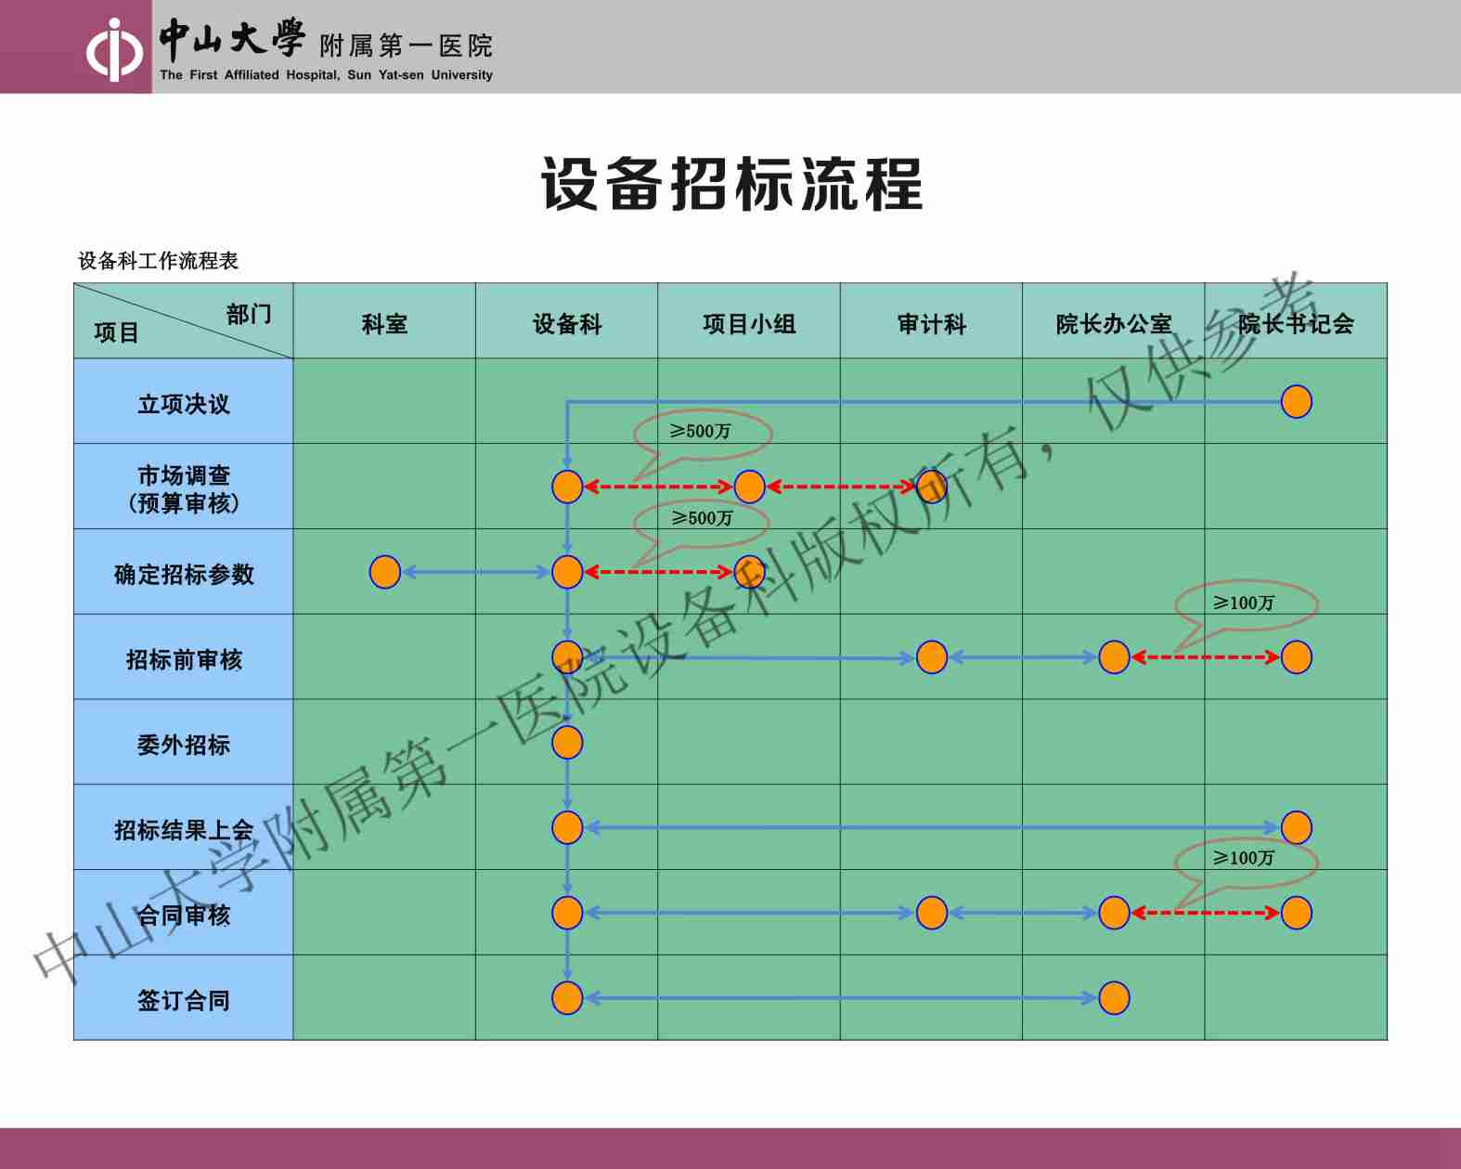
Task: Select the 市场调查 node under 设备科
Action: pos(567,487)
